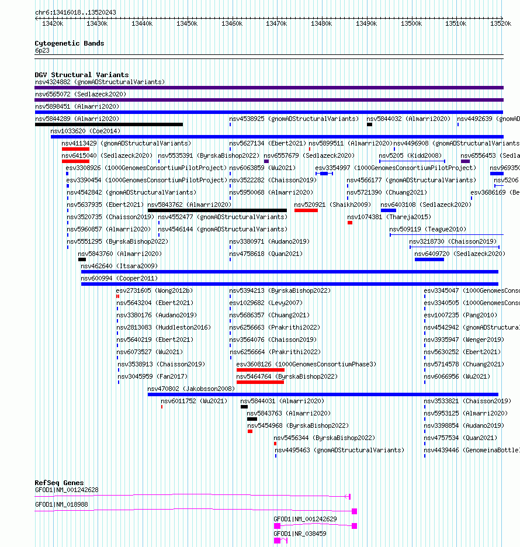Click nsv5535391 (ByrskaBishop2022) label
This screenshot has width=520, height=547.
(209, 155)
